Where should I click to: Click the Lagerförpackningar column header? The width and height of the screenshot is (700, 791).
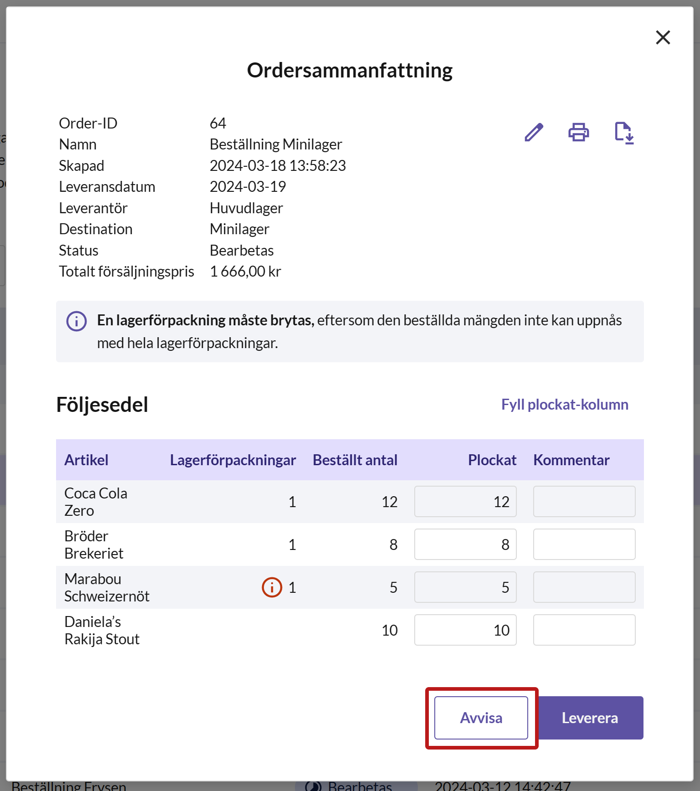click(233, 460)
